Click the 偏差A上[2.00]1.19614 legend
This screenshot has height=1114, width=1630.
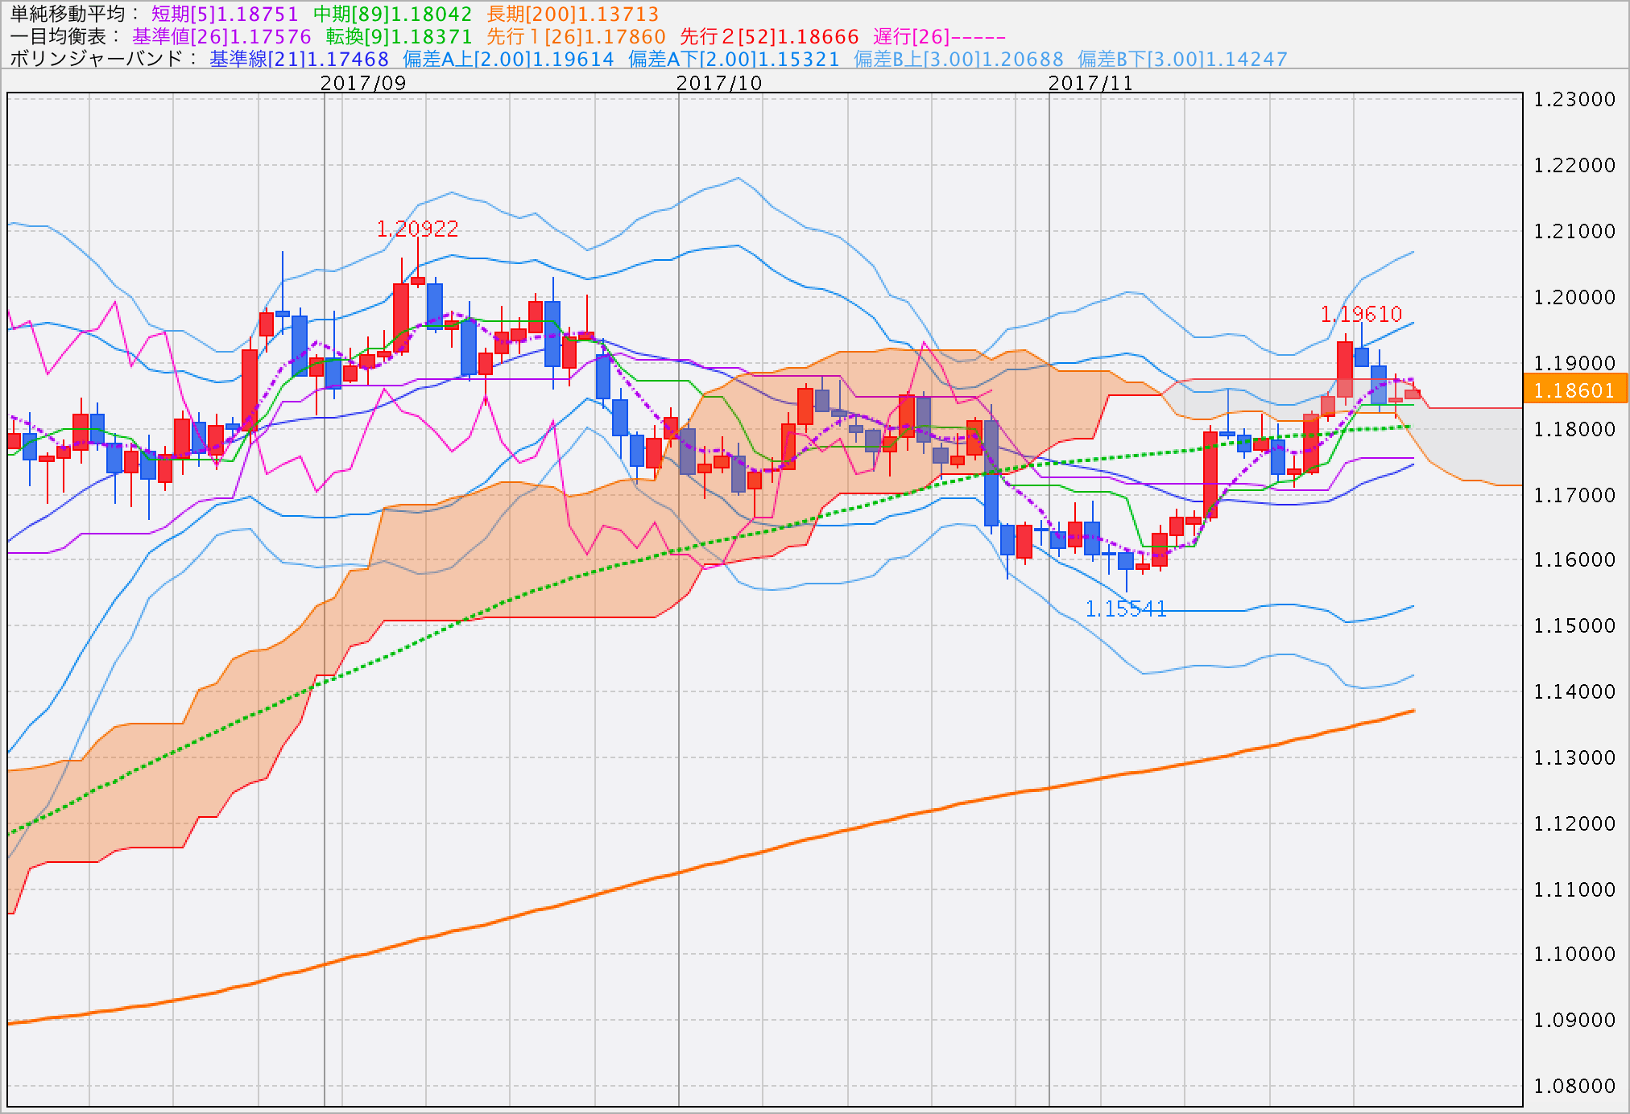pos(508,60)
